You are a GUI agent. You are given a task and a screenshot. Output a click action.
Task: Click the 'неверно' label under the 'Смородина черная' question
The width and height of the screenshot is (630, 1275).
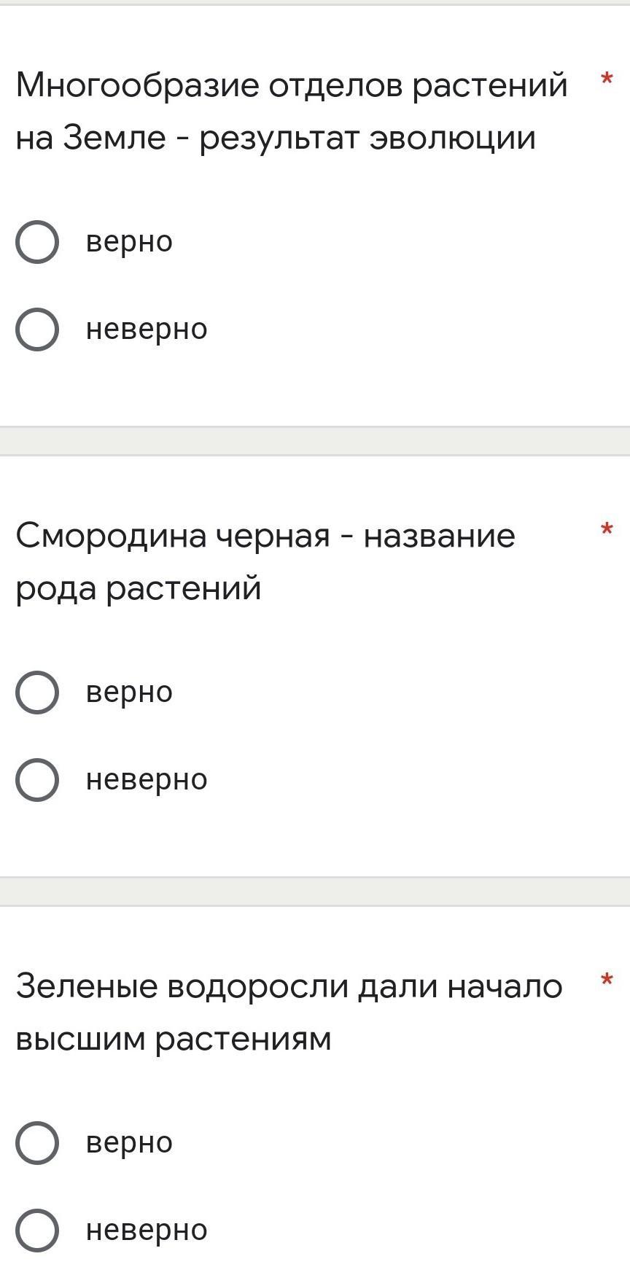tap(147, 780)
